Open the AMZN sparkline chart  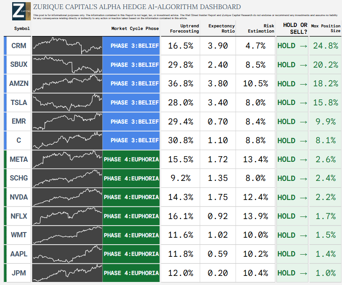tap(67, 84)
